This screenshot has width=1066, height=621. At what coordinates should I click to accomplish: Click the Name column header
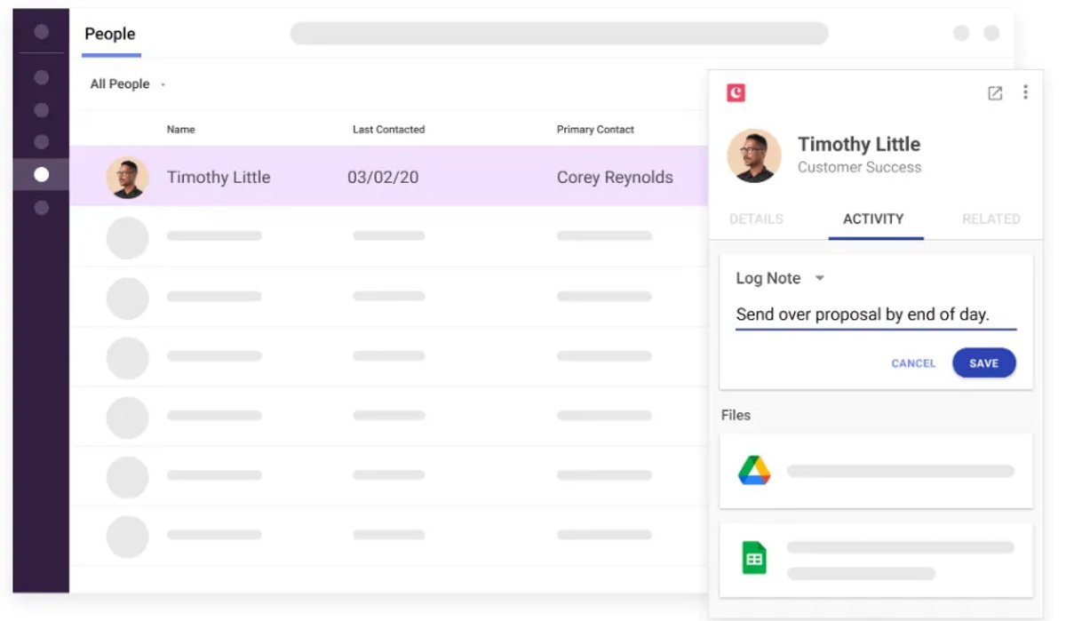pos(181,130)
